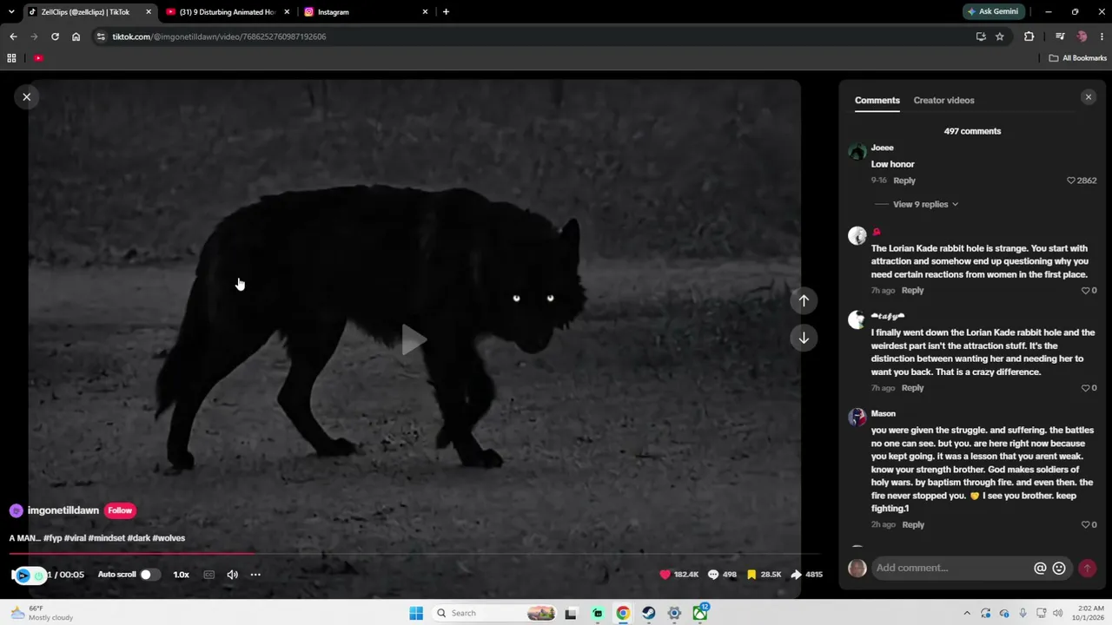The height and width of the screenshot is (625, 1112).
Task: Share the video with arrow icon
Action: click(796, 575)
